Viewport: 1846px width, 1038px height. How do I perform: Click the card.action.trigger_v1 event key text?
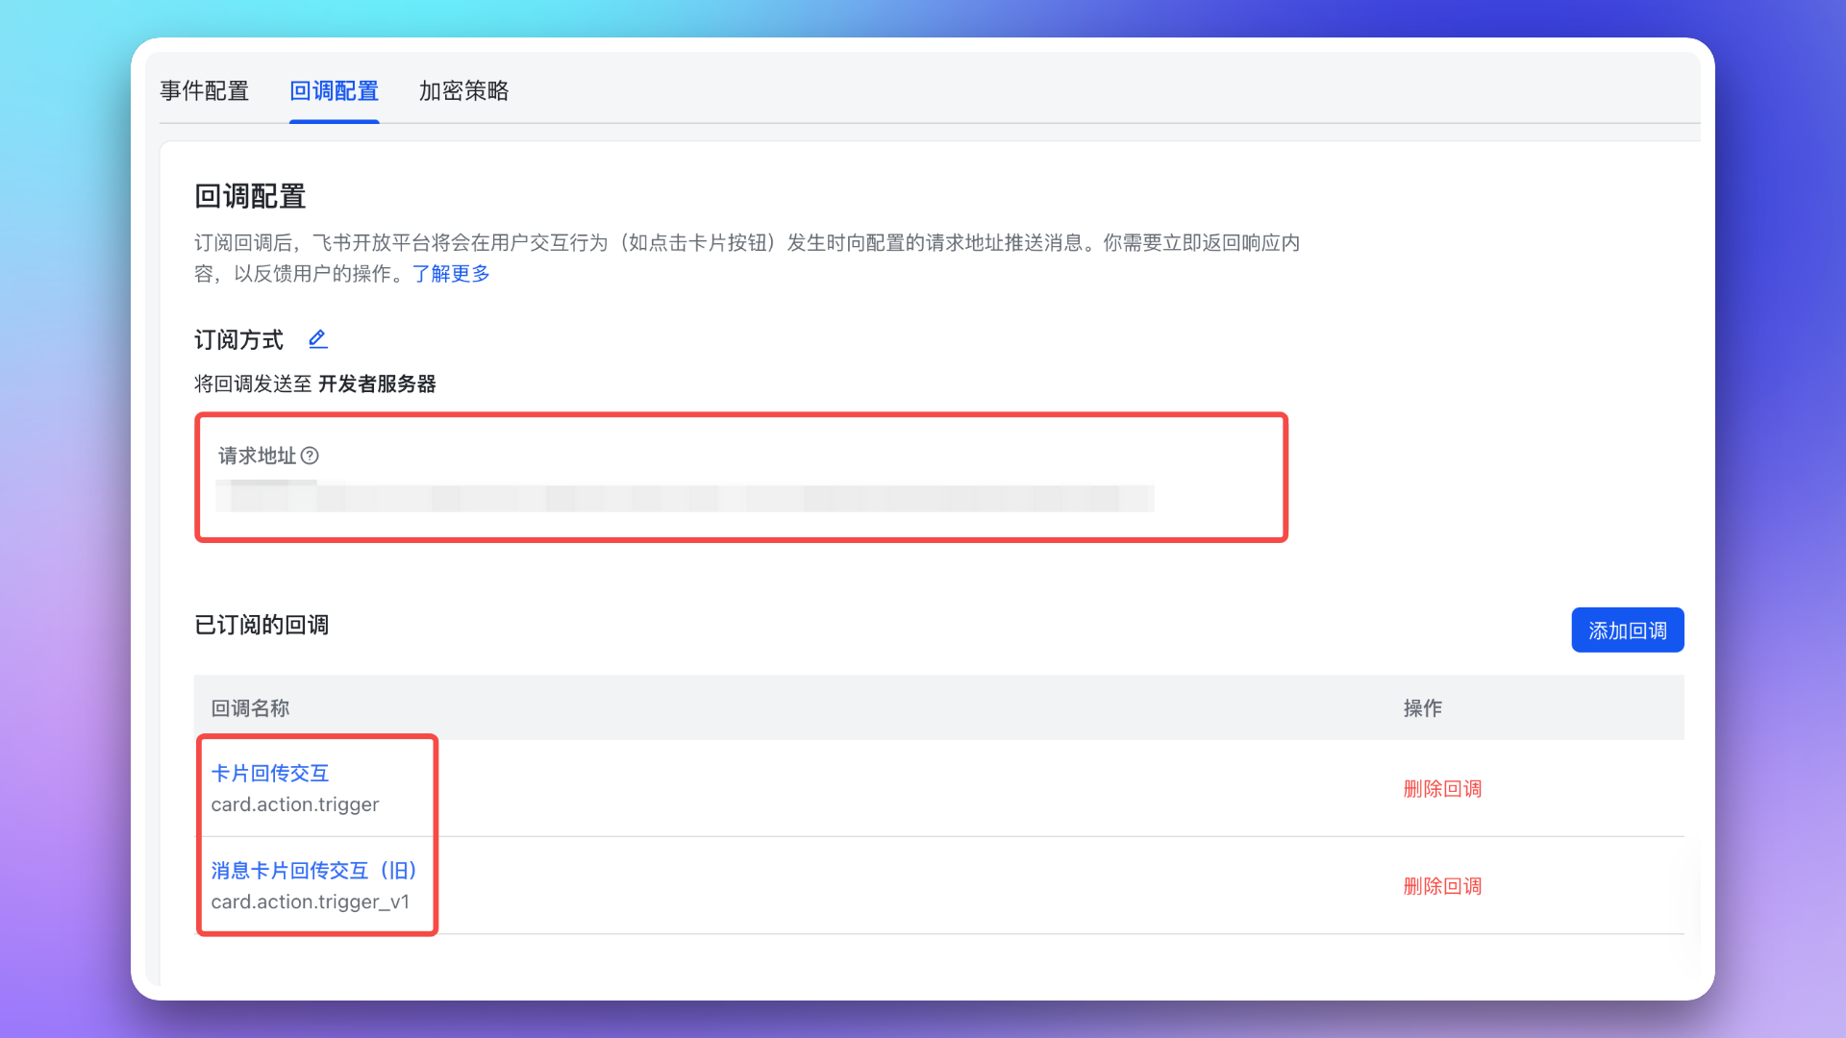coord(311,902)
